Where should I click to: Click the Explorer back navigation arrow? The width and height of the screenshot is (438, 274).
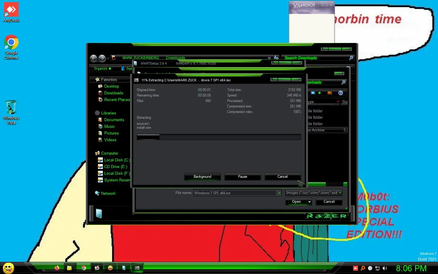[94, 58]
